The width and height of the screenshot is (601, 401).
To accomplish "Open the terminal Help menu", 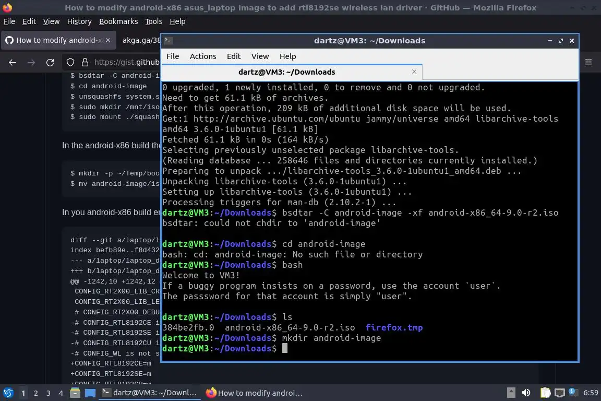I will (287, 56).
